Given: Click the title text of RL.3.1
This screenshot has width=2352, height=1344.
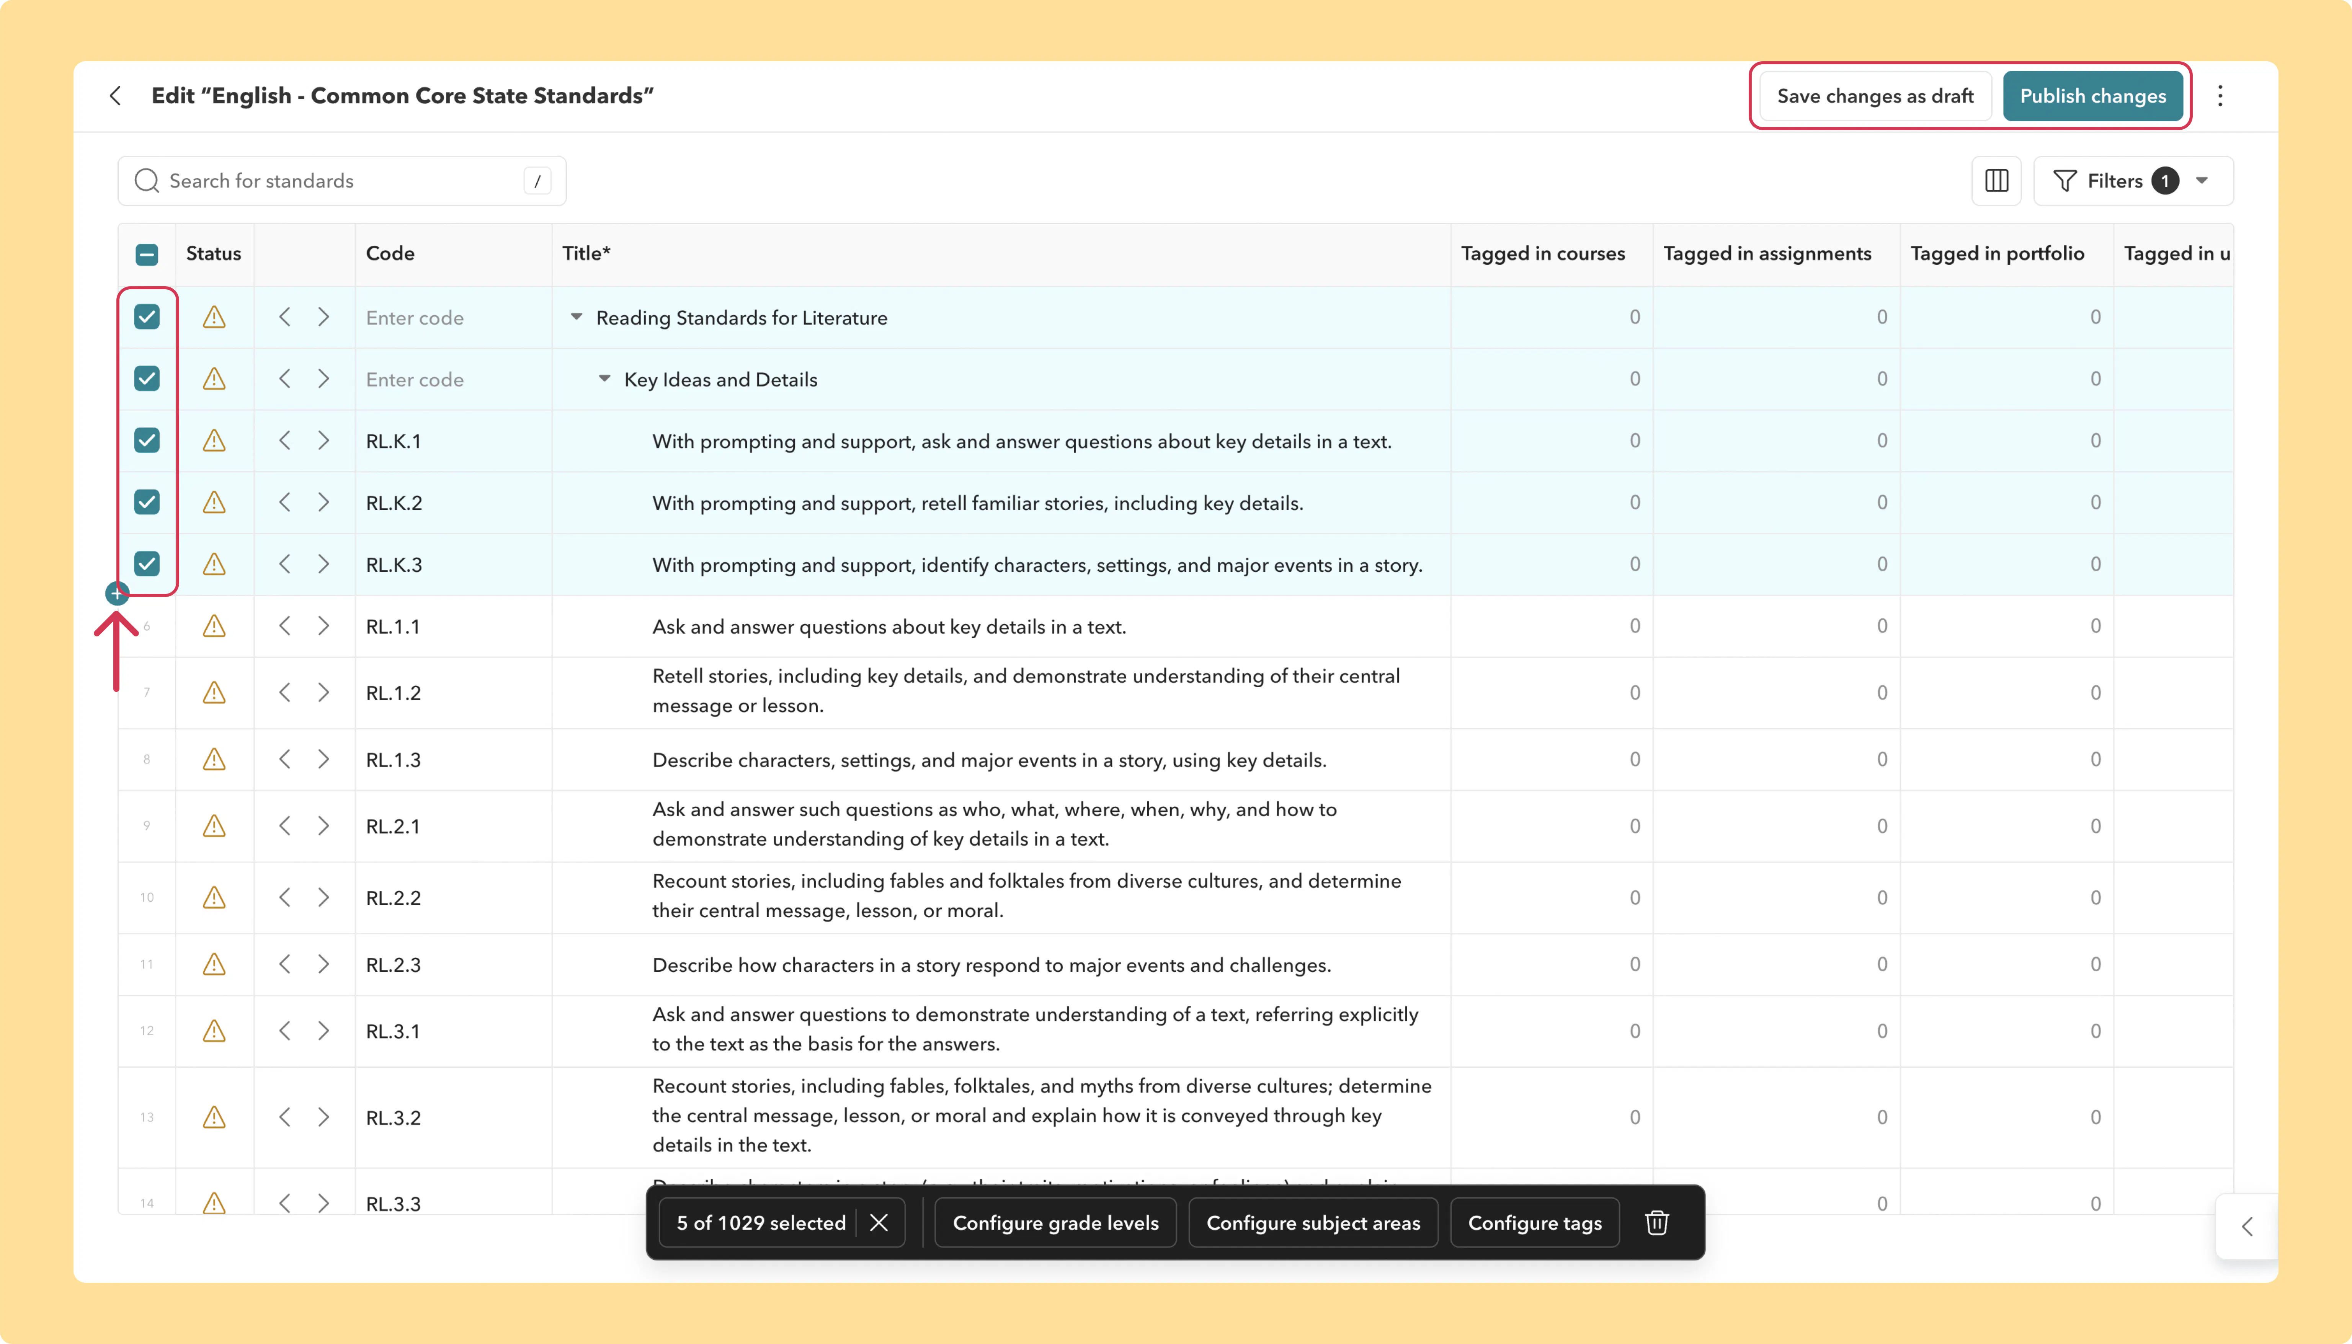Looking at the screenshot, I should tap(1035, 1029).
